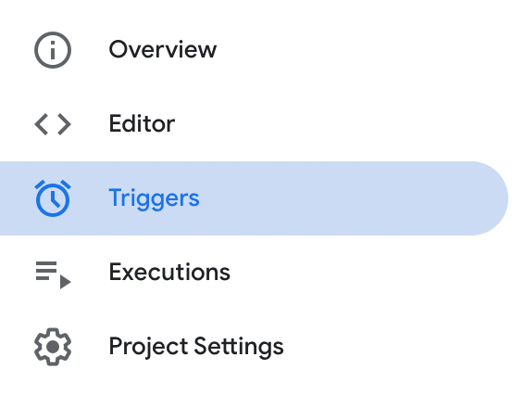Click the Triggers alarm clock icon

[53, 198]
